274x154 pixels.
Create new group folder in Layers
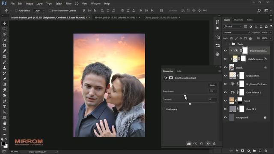point(254,151)
